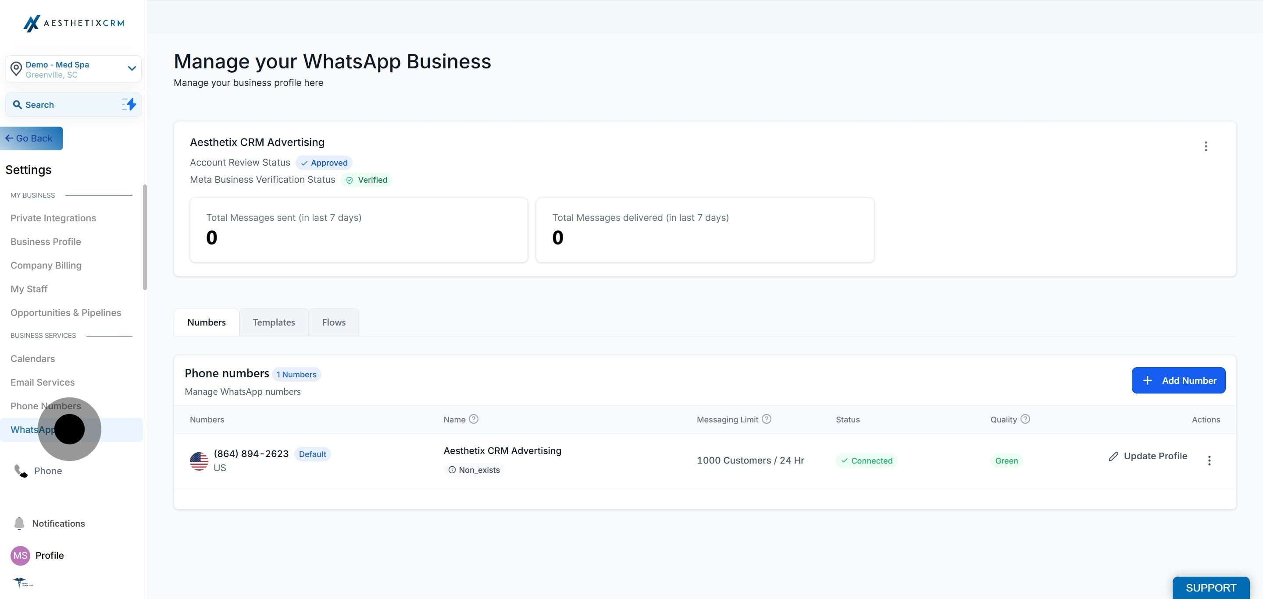Screen dimensions: 1263x599
Task: Click the Aesthetix CRM Advertising display name
Action: click(503, 451)
